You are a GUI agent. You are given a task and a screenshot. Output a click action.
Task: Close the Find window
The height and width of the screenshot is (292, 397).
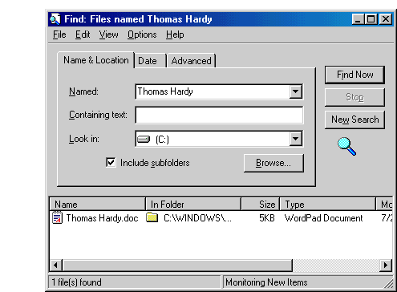(386, 19)
